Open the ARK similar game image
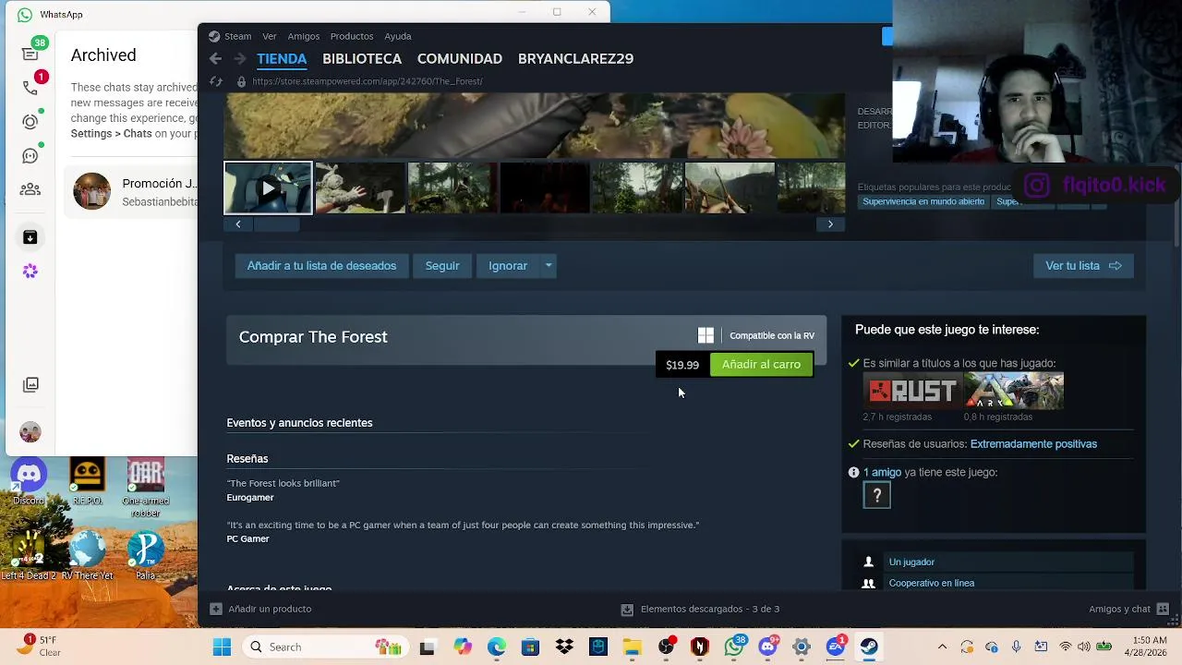The width and height of the screenshot is (1182, 665). point(1014,391)
